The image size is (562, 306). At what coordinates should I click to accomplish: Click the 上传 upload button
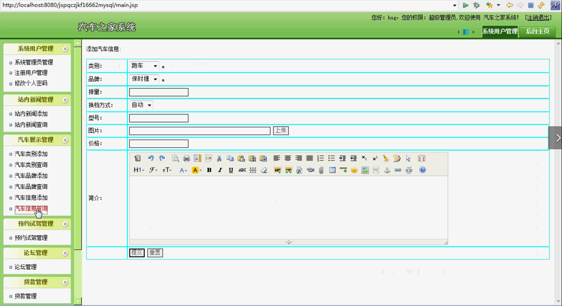(x=281, y=130)
